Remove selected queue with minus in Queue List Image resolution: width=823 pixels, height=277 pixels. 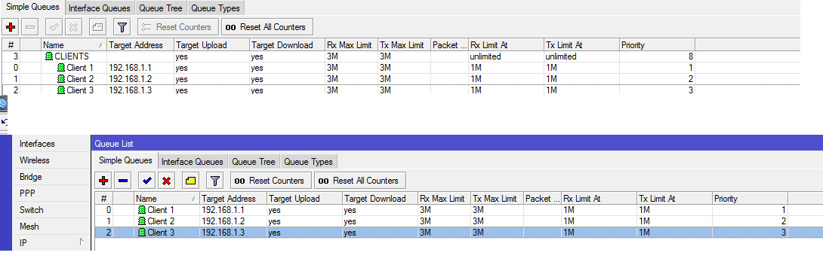click(123, 181)
